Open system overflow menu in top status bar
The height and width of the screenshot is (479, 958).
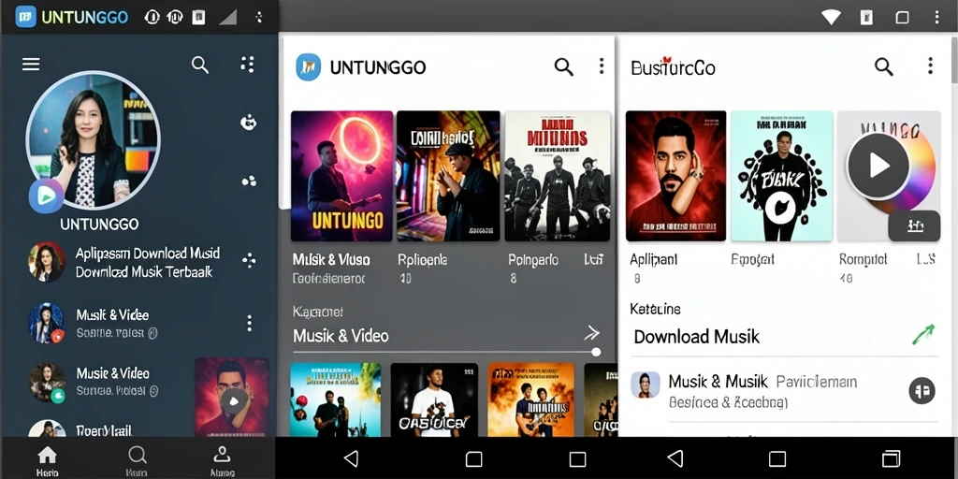(x=936, y=17)
